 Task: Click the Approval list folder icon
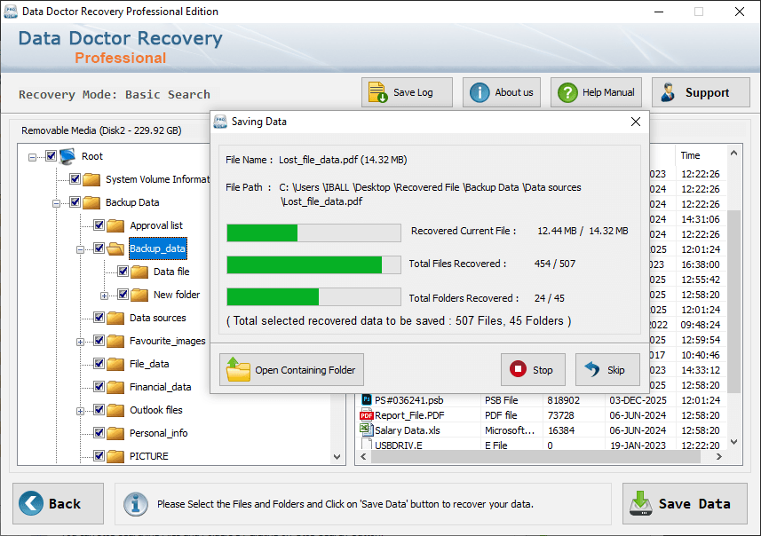click(115, 225)
